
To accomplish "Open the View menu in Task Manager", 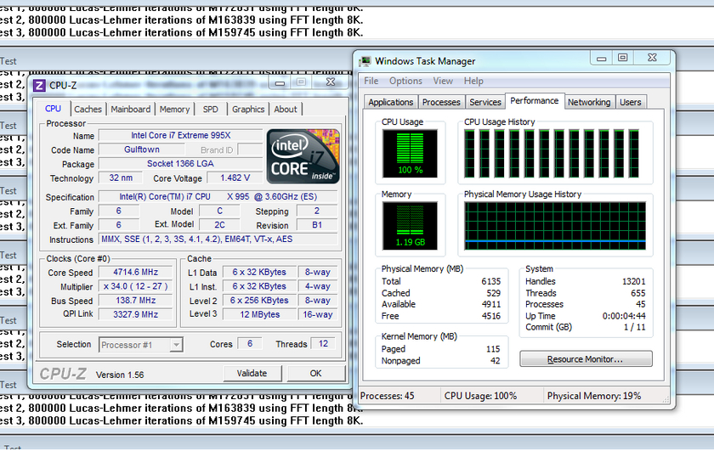I will pyautogui.click(x=443, y=82).
